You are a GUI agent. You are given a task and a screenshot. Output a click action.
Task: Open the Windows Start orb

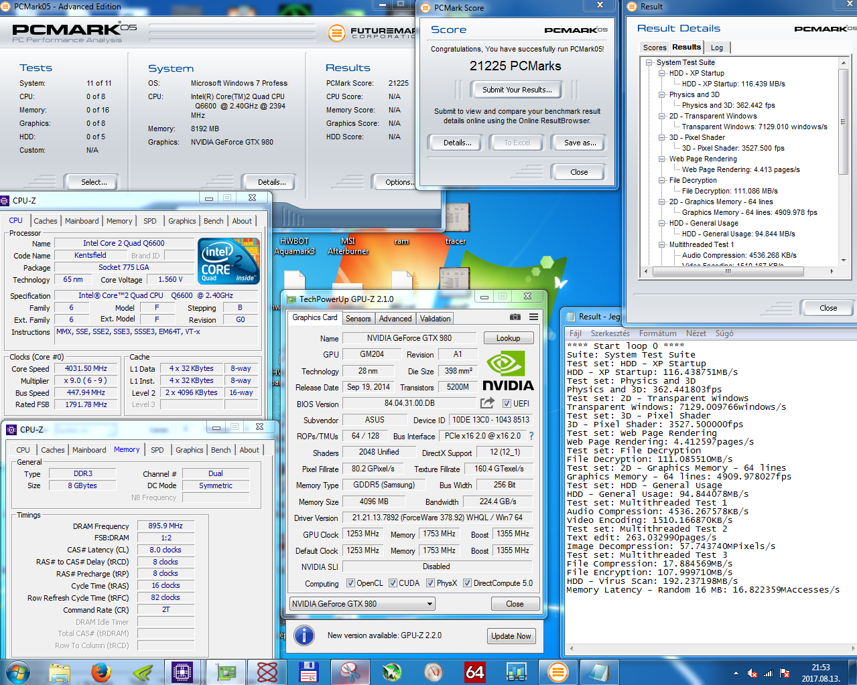coord(17,672)
